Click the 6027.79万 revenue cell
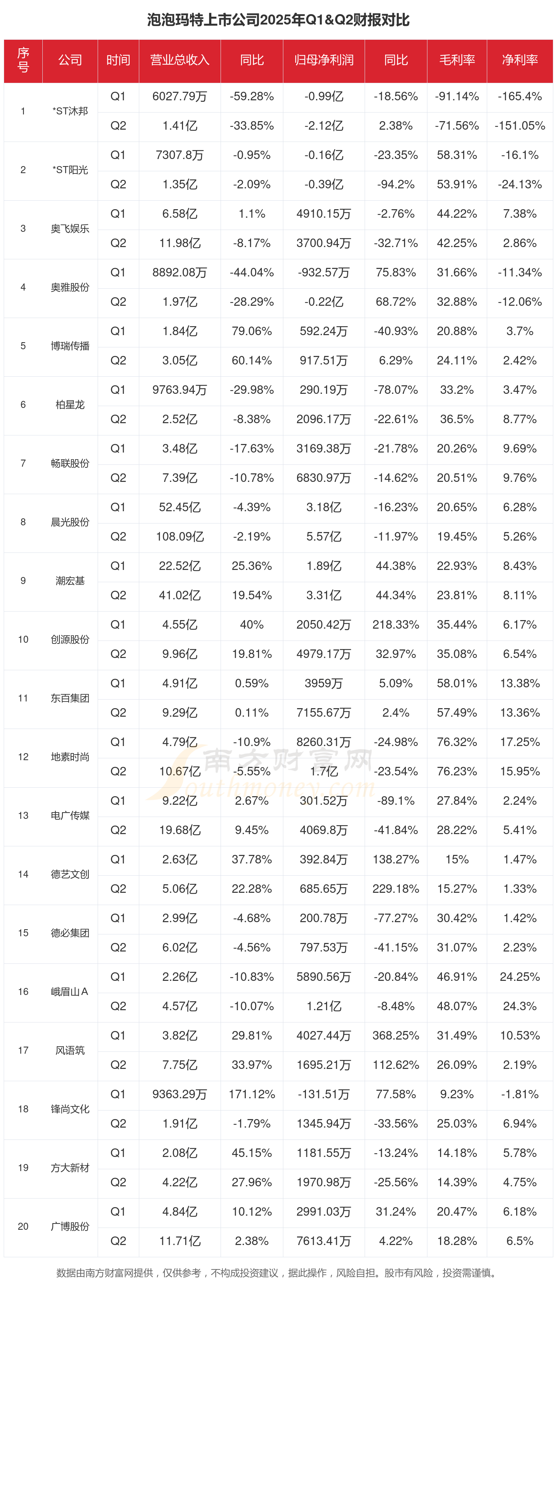 (x=179, y=97)
